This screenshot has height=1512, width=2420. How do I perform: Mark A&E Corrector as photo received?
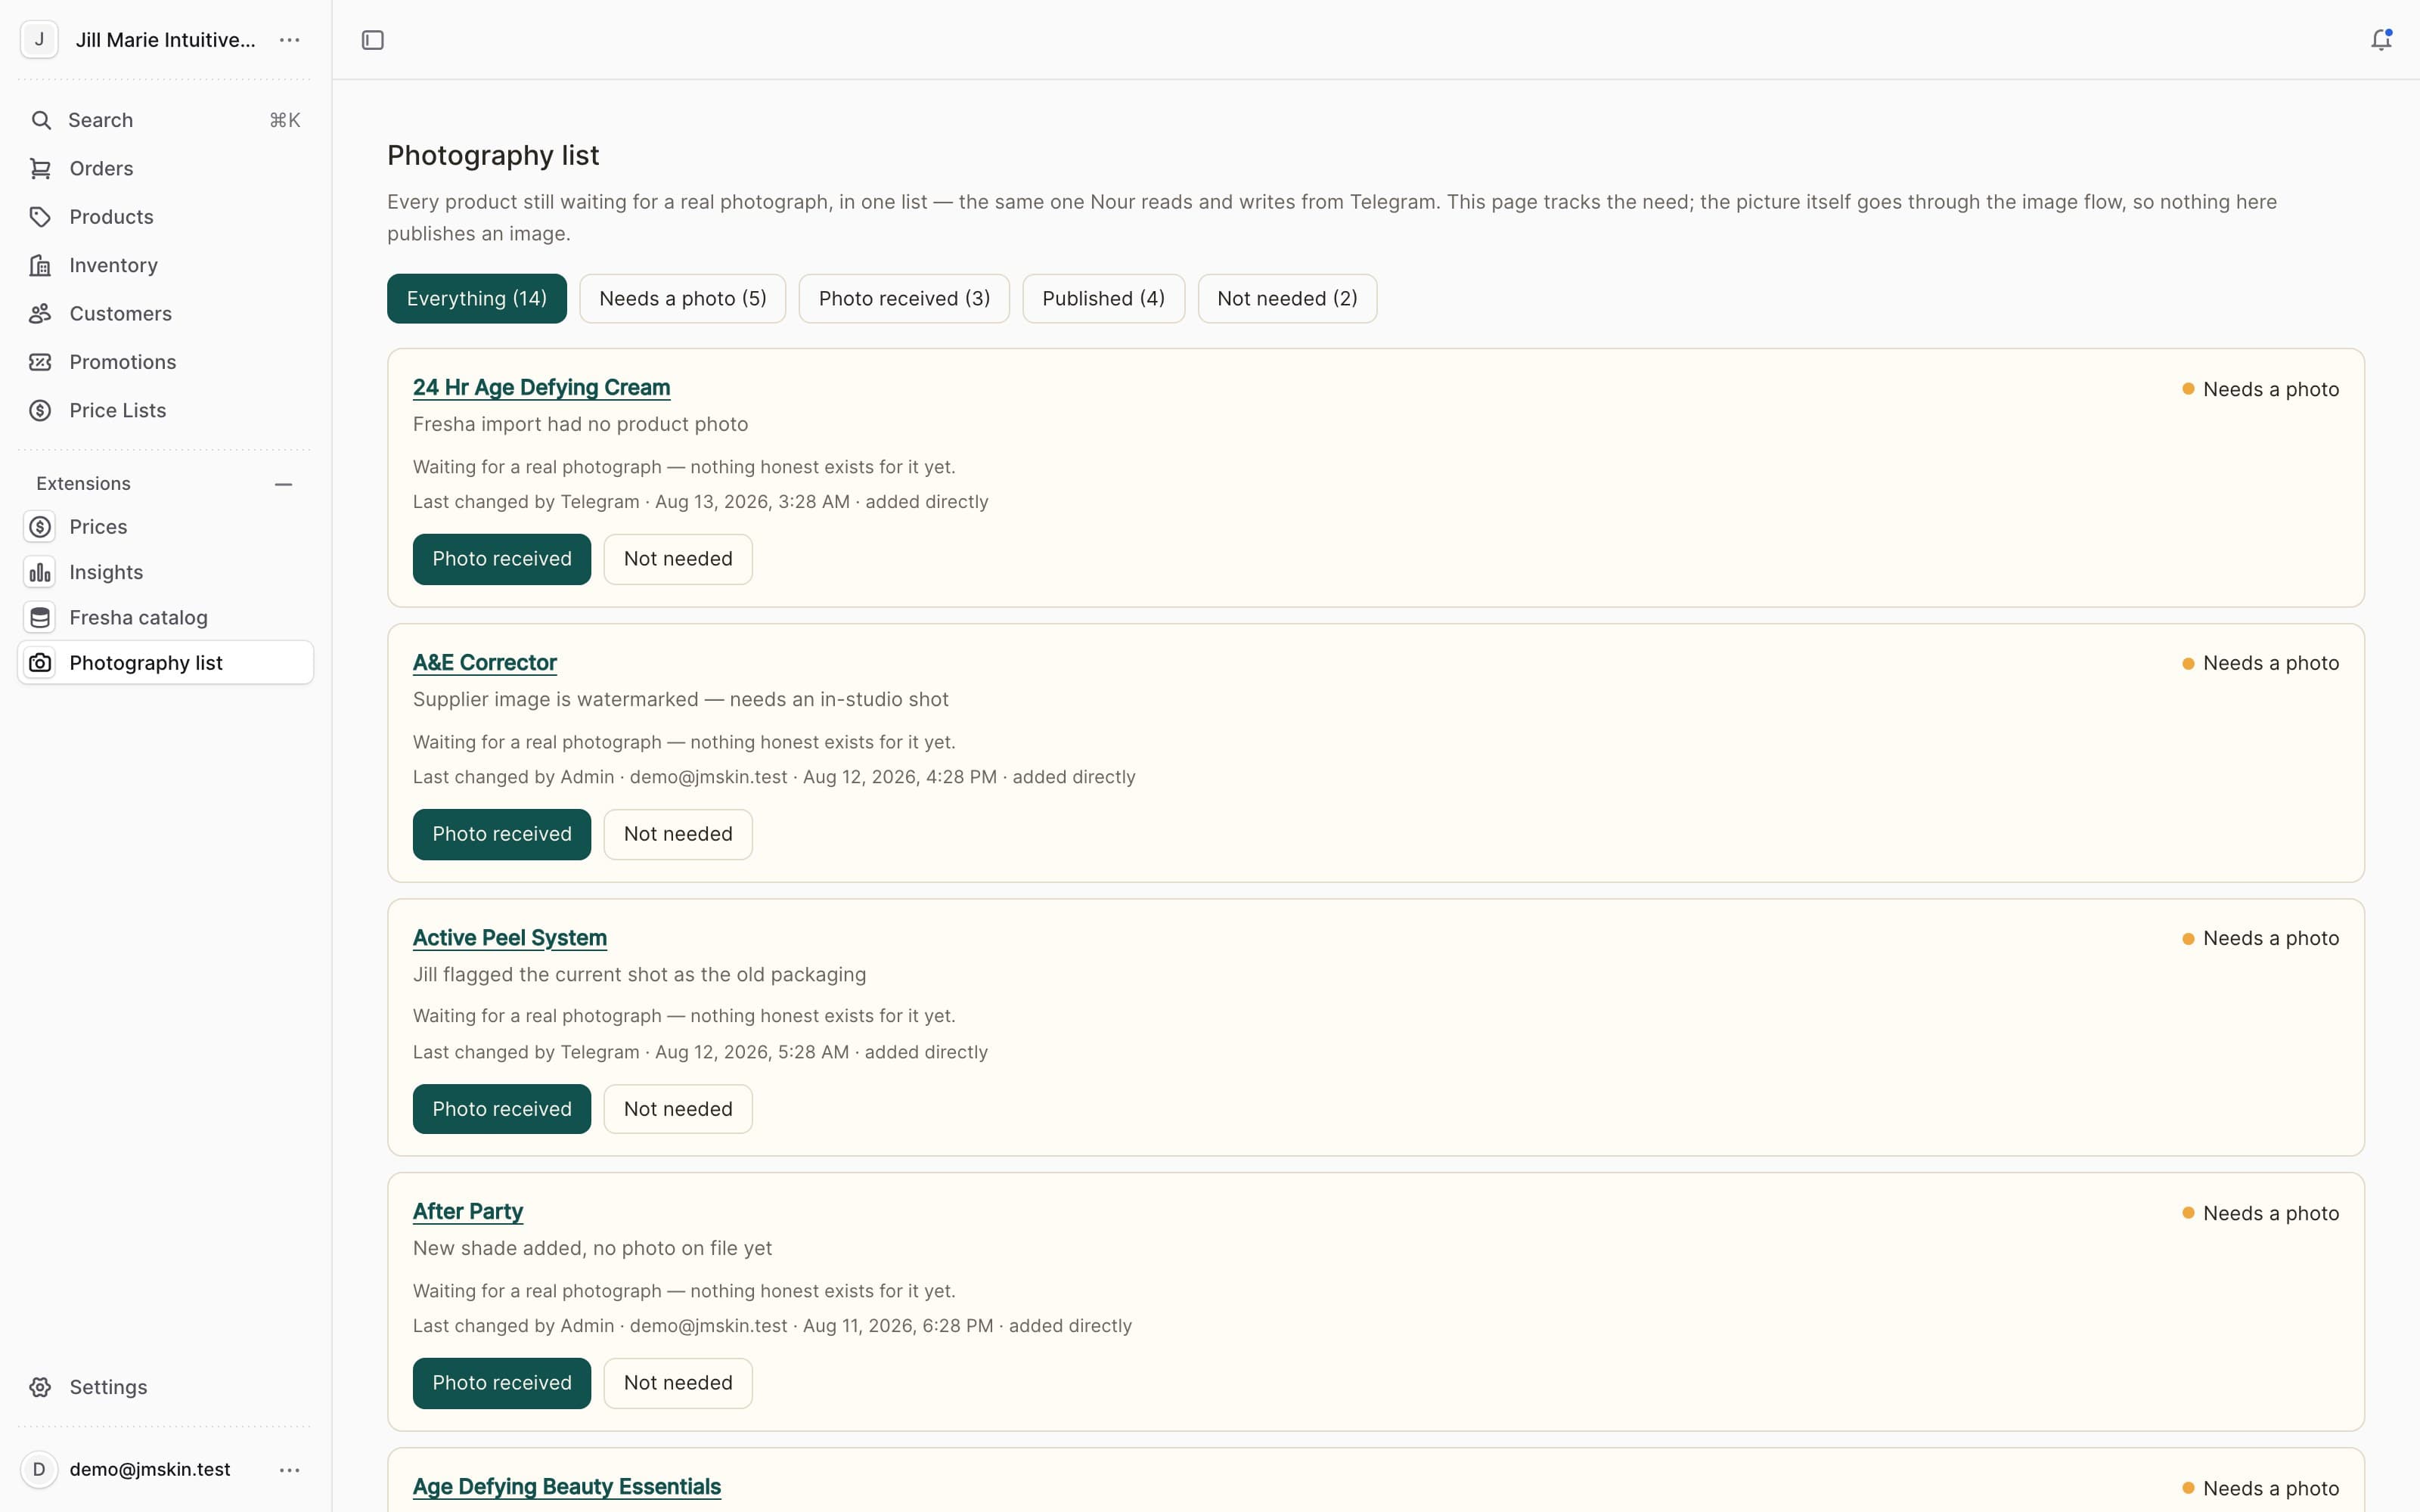coord(502,834)
